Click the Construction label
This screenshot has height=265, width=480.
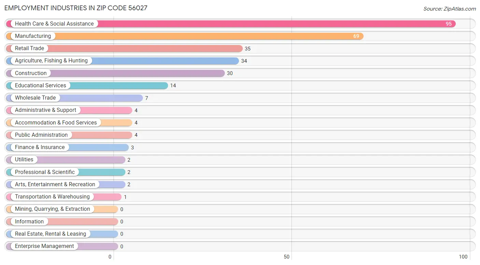pyautogui.click(x=31, y=73)
